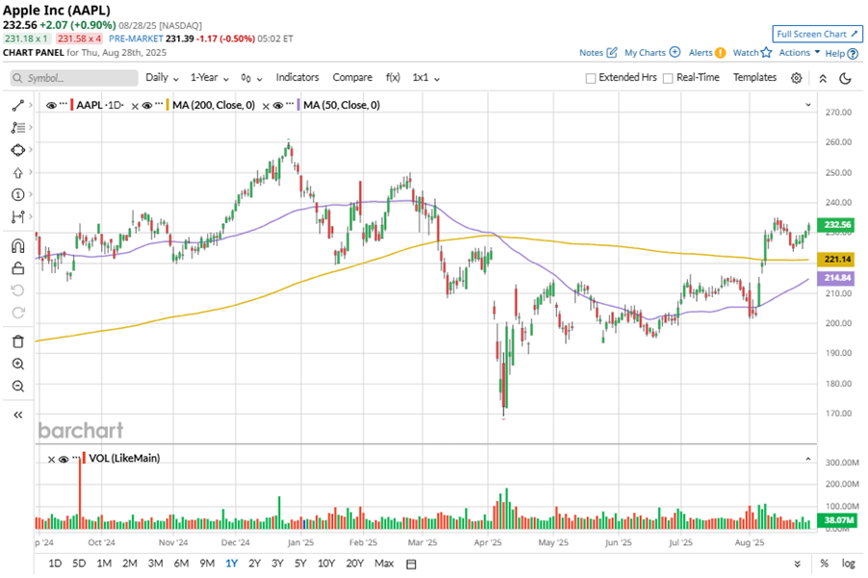The height and width of the screenshot is (578, 868).
Task: Open chart settings gear
Action: (x=796, y=78)
